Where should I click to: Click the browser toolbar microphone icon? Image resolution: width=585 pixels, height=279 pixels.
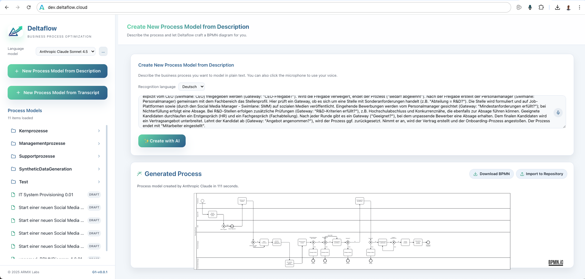click(x=530, y=7)
